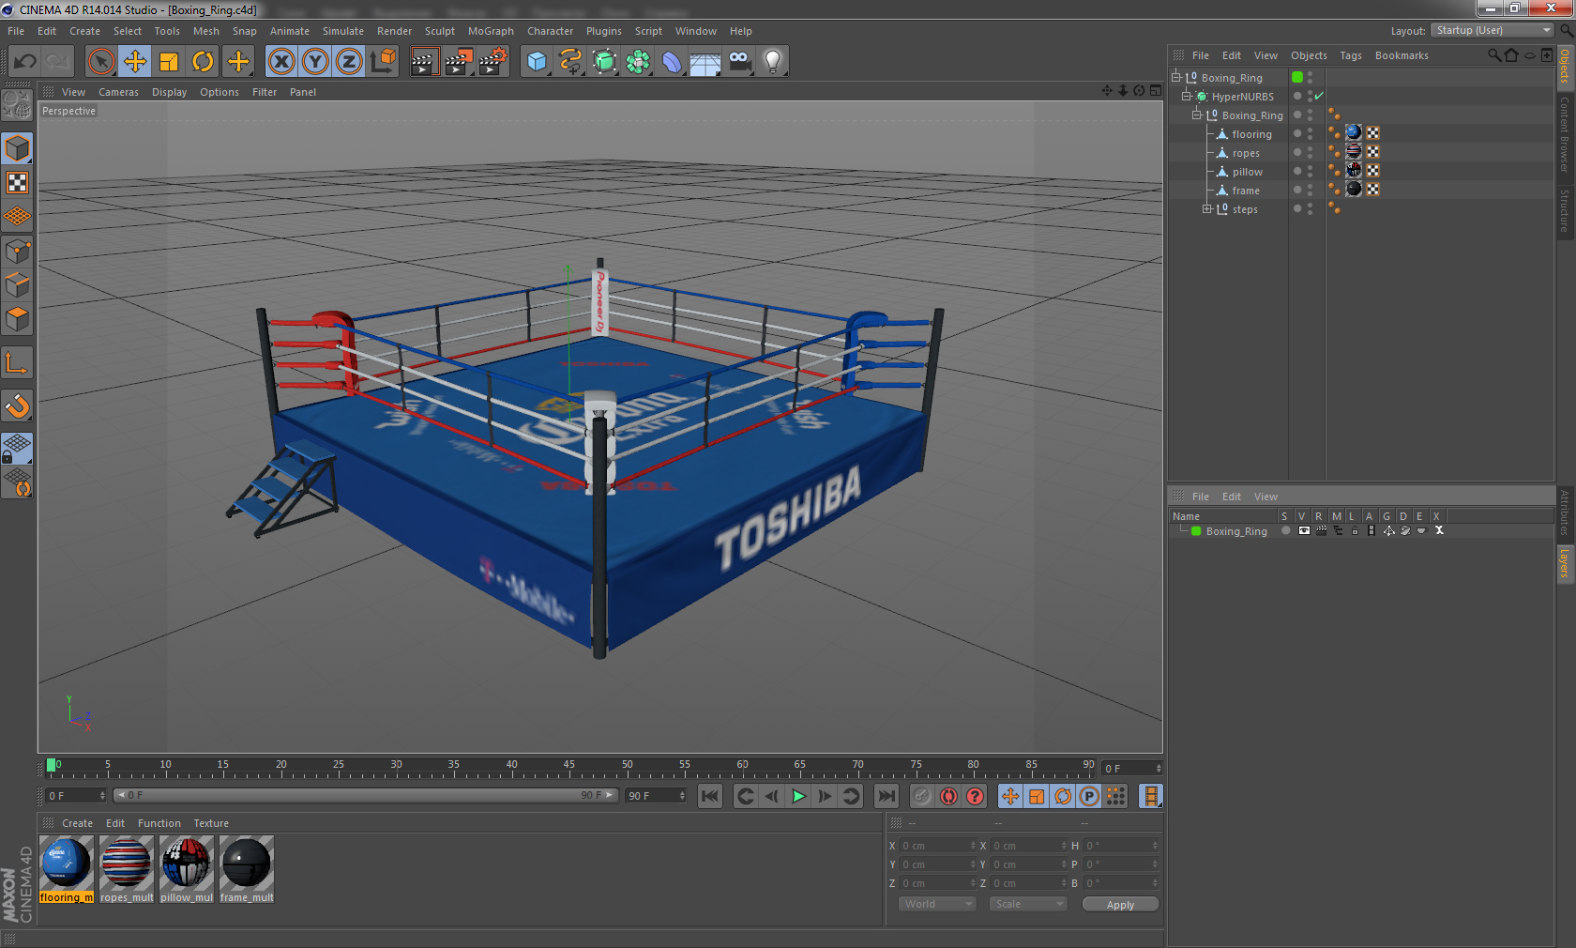The image size is (1576, 948).
Task: Toggle visibility dots of pillow object
Action: click(1311, 171)
